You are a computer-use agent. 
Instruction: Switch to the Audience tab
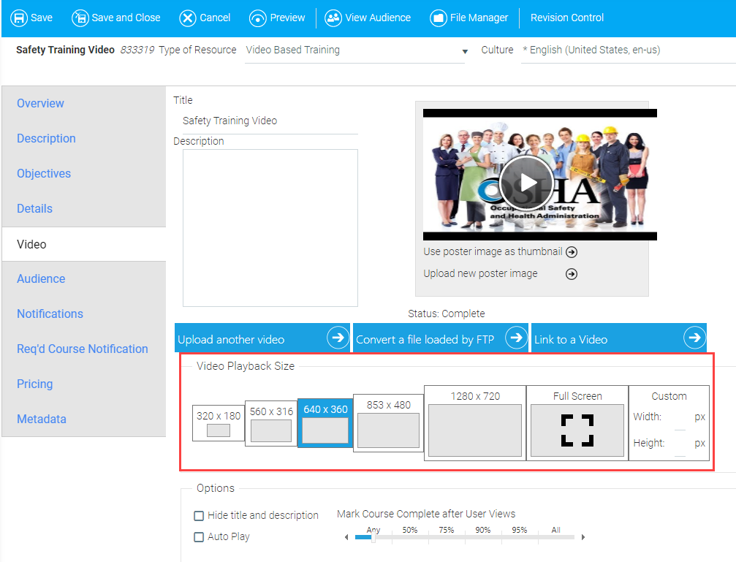(41, 279)
